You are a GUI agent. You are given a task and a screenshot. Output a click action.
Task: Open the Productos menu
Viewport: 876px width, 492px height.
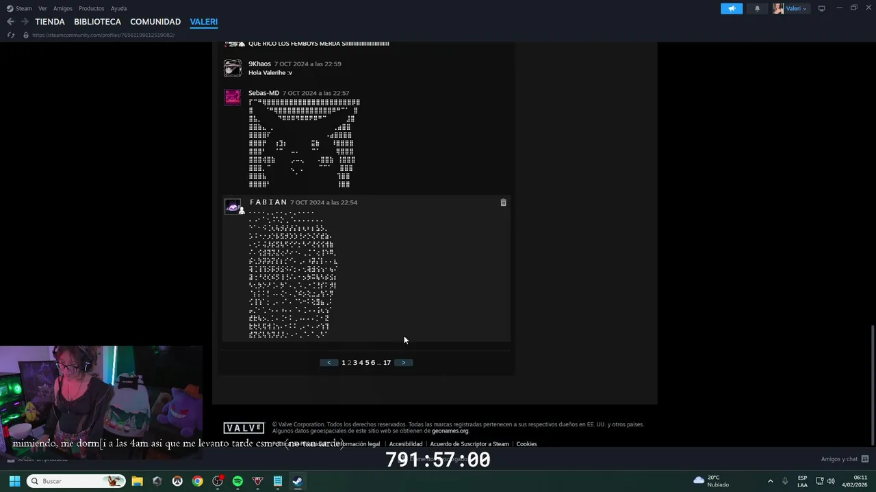(x=92, y=8)
